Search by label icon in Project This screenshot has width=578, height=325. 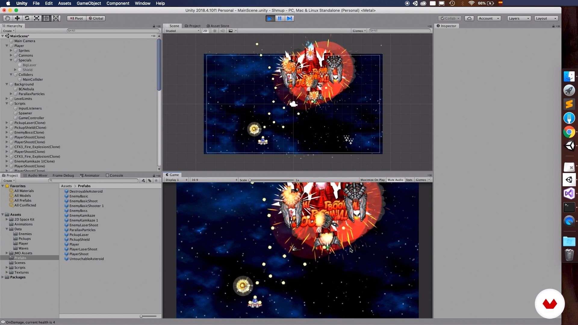click(150, 181)
